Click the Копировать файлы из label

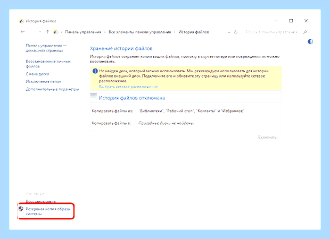click(112, 110)
